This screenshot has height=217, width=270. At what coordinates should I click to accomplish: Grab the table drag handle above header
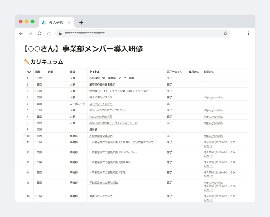coord(126,68)
